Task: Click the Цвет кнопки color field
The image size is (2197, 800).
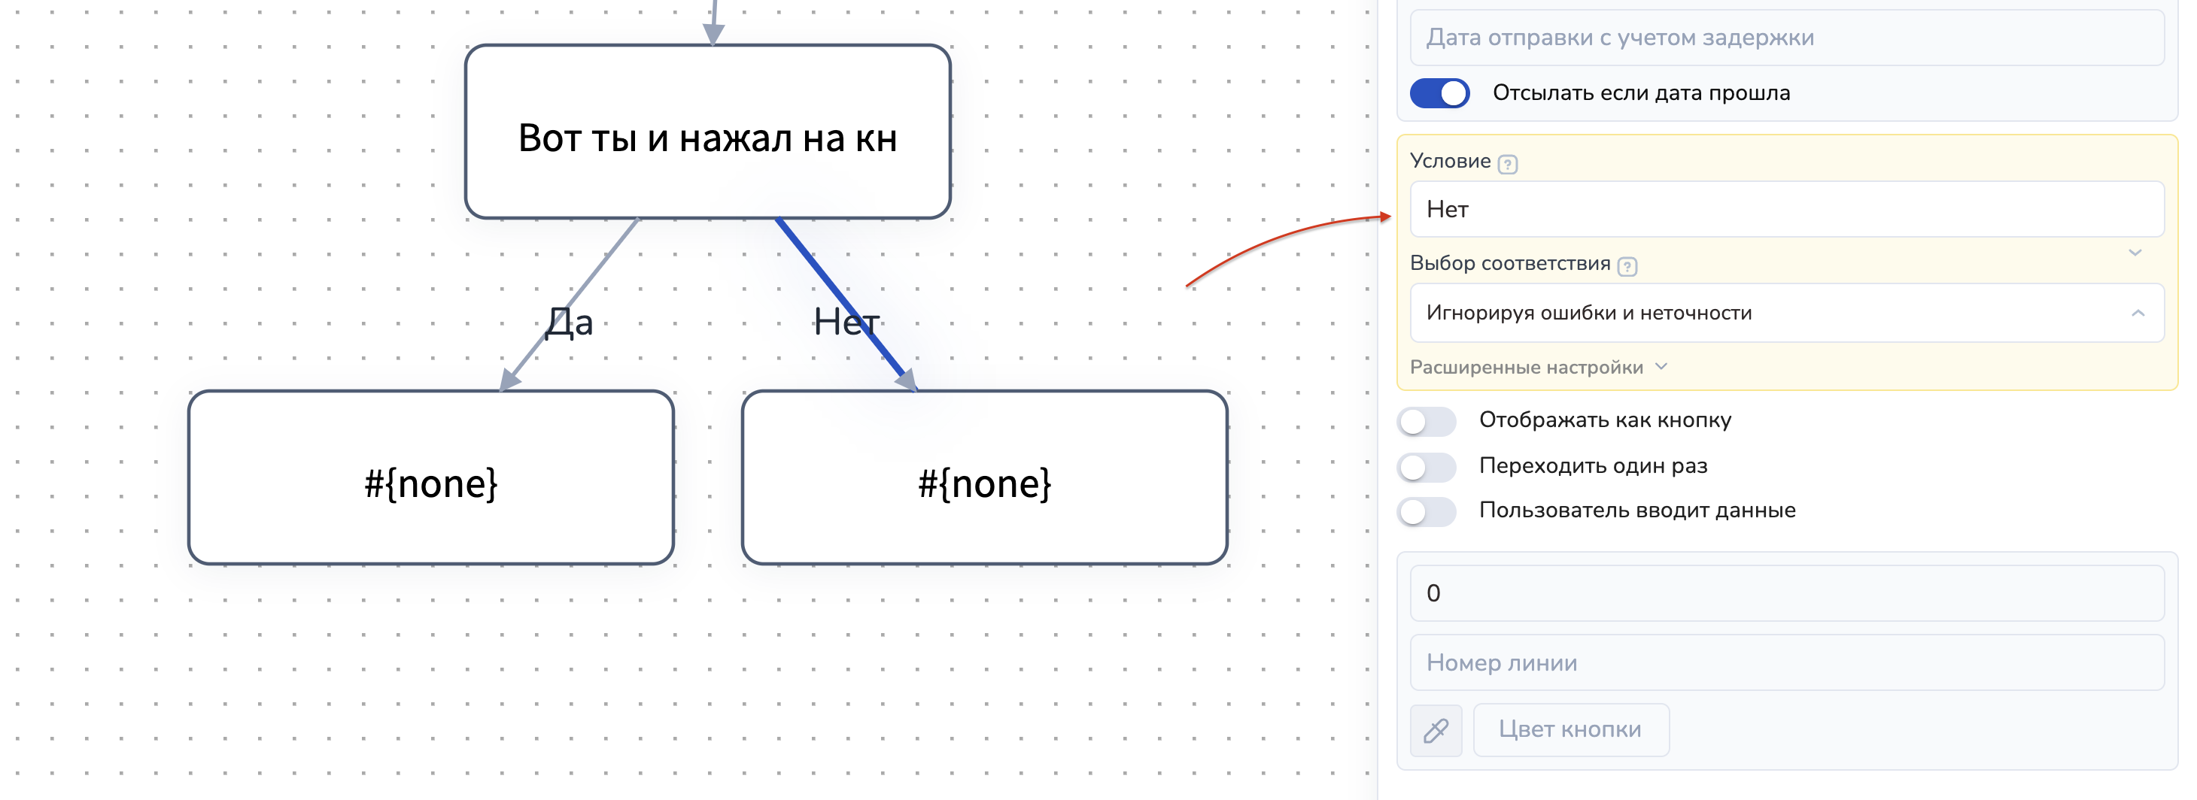Action: coord(1570,730)
